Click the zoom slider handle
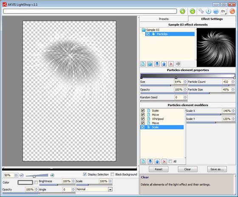Image resolution: width=238 pixels, height=197 pixels. (x=34, y=176)
